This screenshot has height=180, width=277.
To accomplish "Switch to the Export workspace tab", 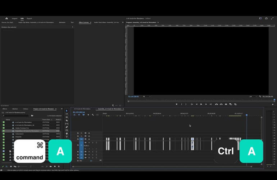I will pyautogui.click(x=29, y=18).
